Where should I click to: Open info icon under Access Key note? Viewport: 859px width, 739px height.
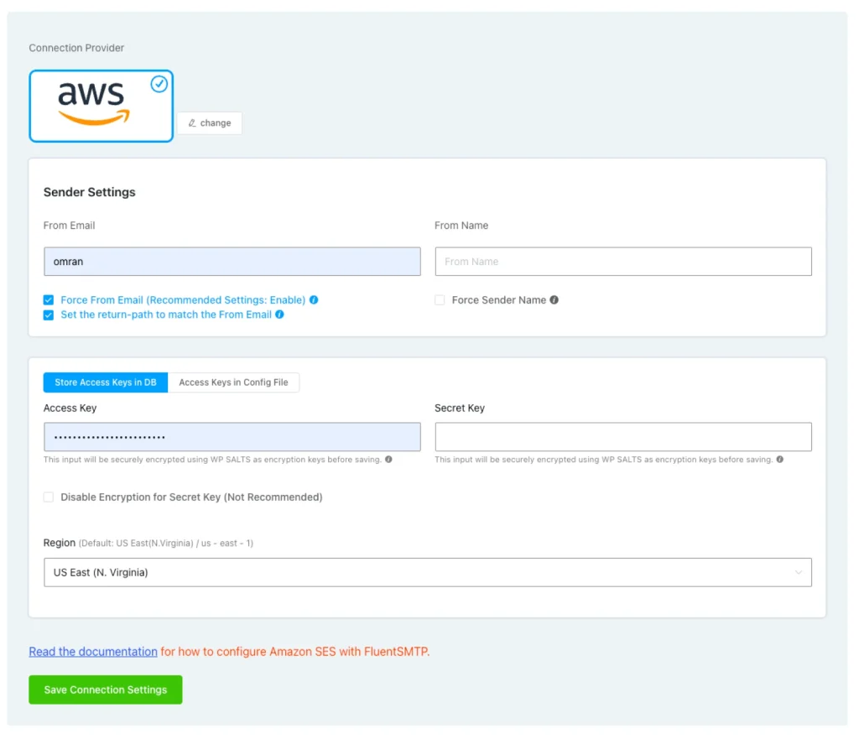pyautogui.click(x=388, y=459)
